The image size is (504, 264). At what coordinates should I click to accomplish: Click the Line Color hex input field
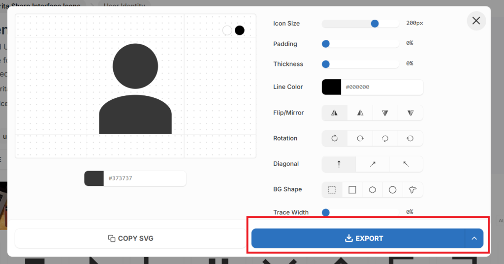[x=381, y=87]
